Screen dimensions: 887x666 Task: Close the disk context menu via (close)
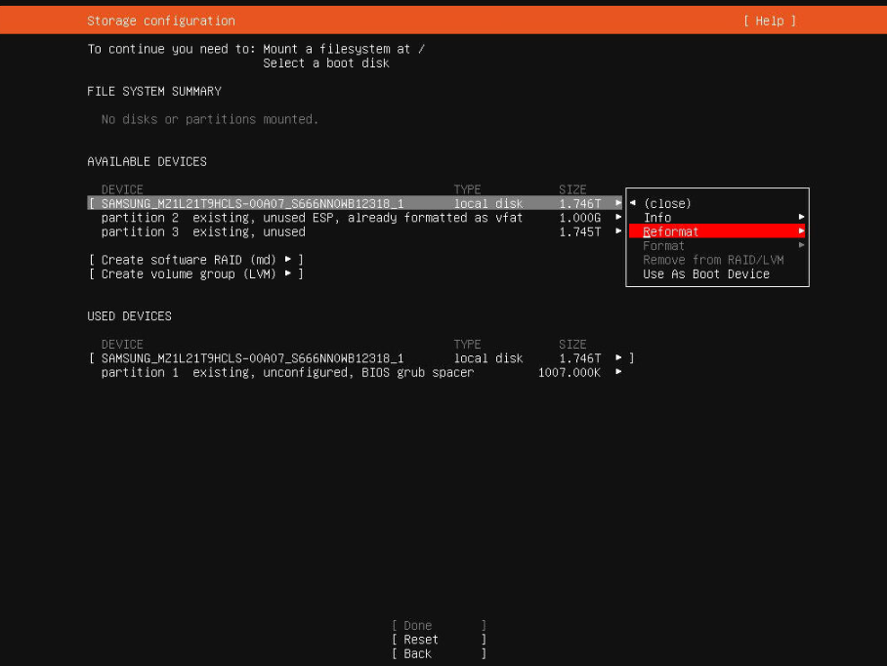coord(667,203)
